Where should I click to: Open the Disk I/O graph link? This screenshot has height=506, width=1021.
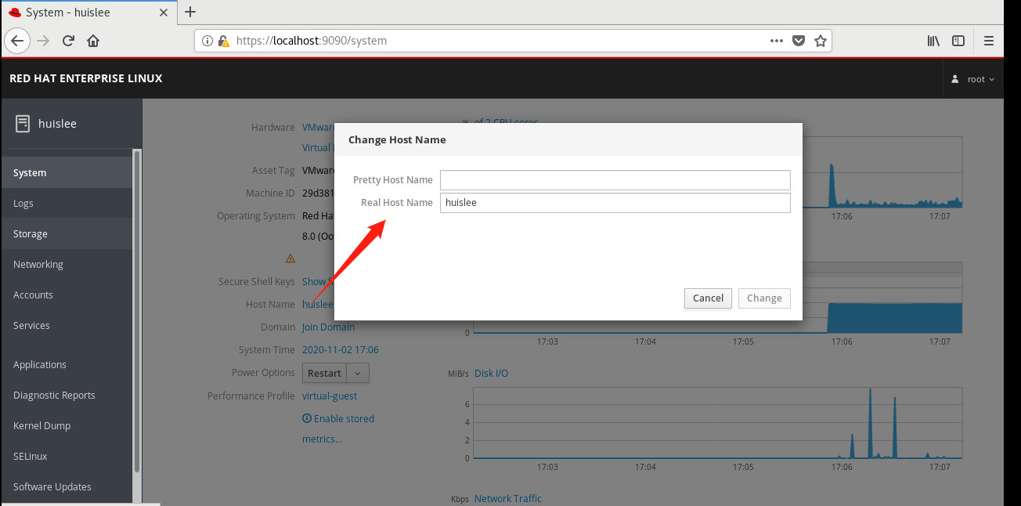(491, 373)
